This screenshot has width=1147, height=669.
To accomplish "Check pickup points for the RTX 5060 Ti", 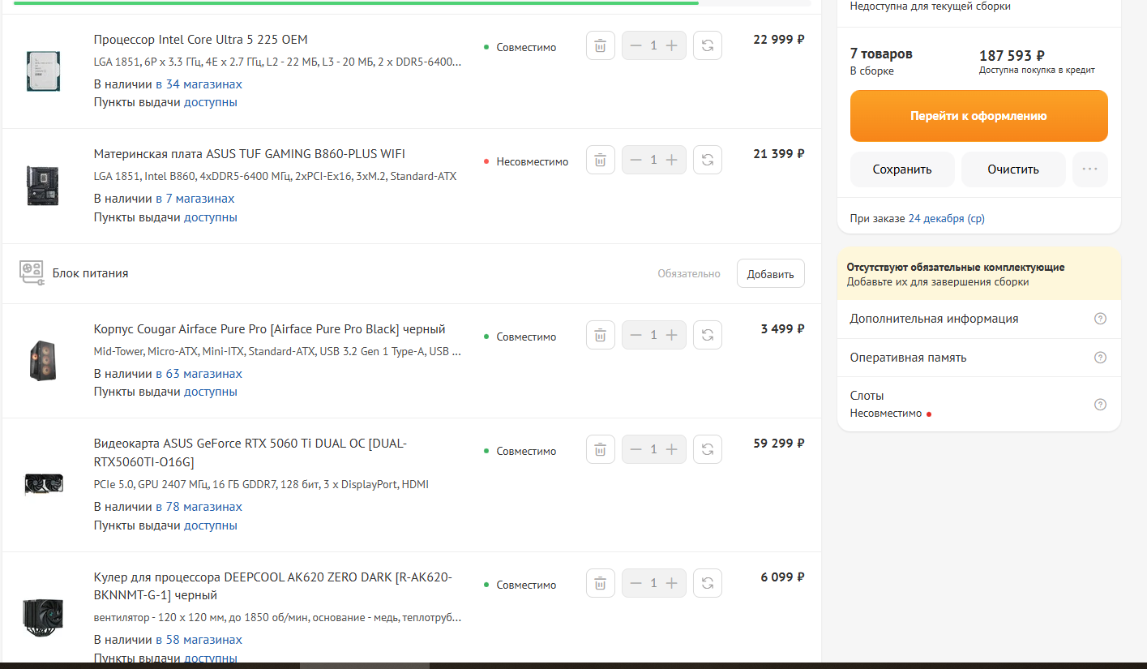I will click(x=211, y=525).
